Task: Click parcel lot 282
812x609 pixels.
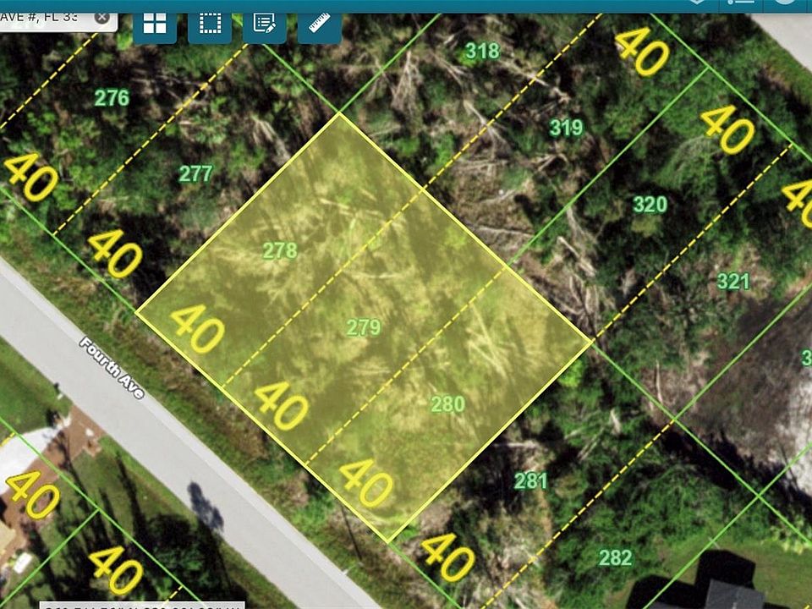Action: [616, 557]
